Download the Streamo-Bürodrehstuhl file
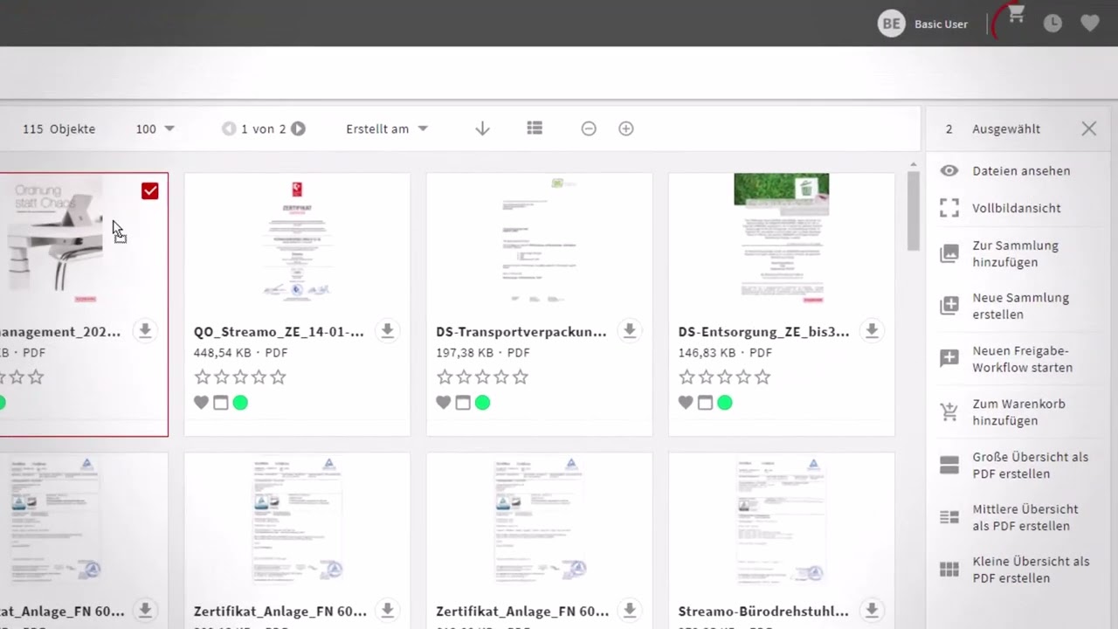1118x629 pixels. (x=871, y=610)
